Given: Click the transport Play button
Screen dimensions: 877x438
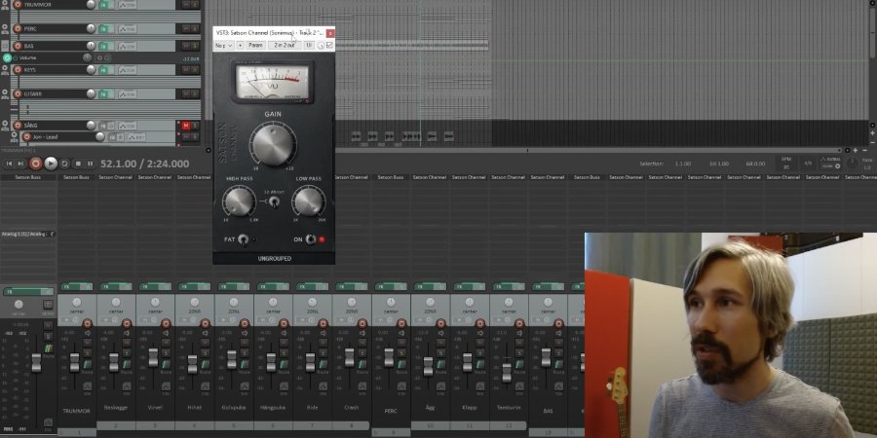Looking at the screenshot, I should point(51,164).
